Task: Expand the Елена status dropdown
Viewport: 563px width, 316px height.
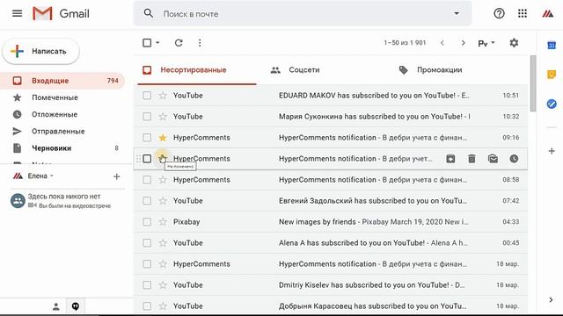Action: [x=52, y=176]
